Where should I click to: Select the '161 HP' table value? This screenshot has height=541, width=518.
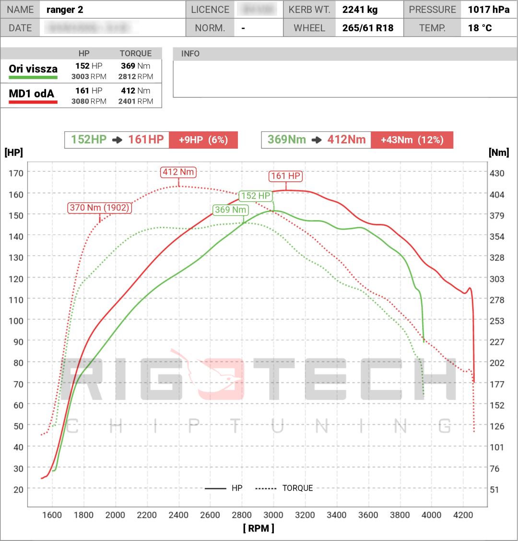[89, 91]
